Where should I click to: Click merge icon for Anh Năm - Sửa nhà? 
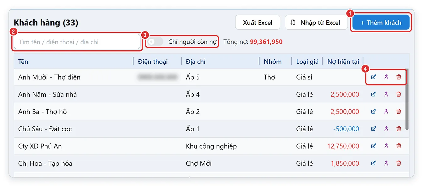pos(386,94)
